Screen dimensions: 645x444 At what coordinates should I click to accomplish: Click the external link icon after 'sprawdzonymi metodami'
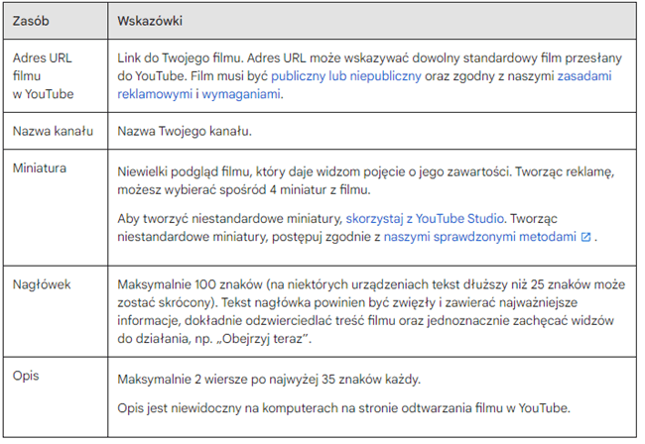click(x=588, y=238)
